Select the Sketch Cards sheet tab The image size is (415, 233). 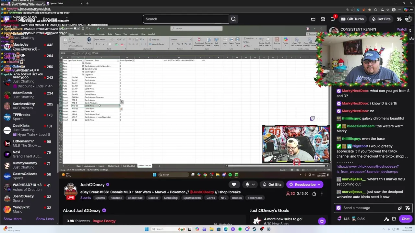tap(113, 166)
